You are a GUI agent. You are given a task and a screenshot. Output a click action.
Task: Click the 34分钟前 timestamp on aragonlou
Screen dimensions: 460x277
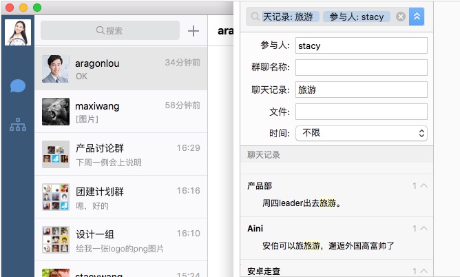[182, 62]
